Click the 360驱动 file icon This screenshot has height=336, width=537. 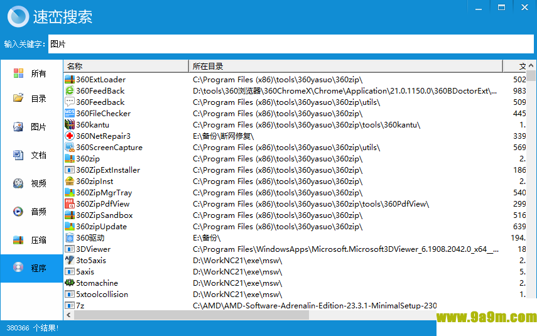(x=70, y=237)
